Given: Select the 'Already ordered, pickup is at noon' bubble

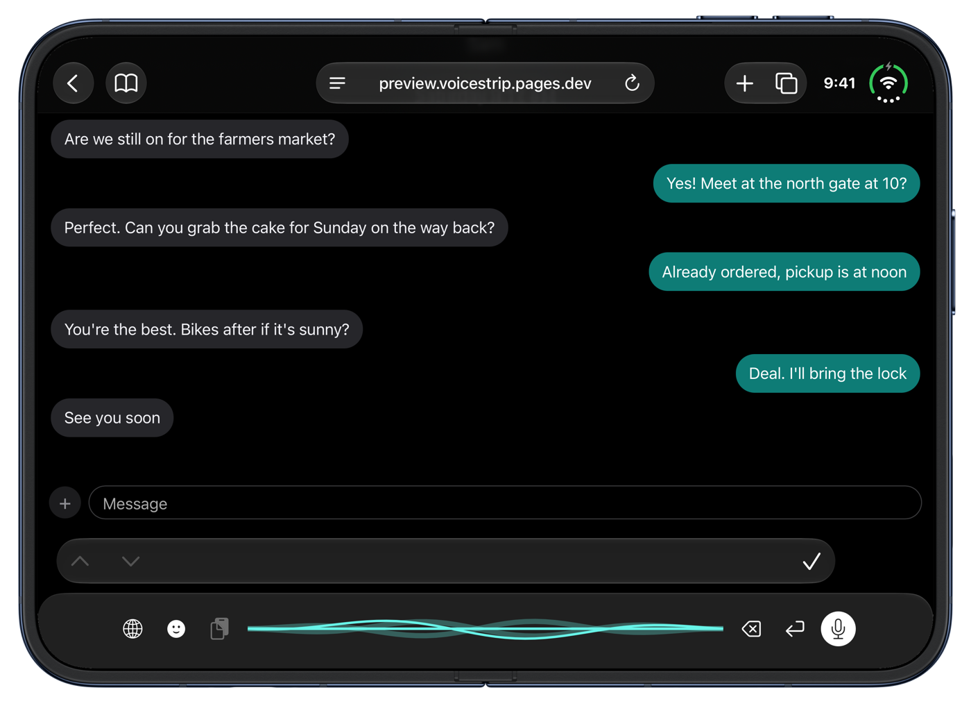Looking at the screenshot, I should (x=784, y=271).
